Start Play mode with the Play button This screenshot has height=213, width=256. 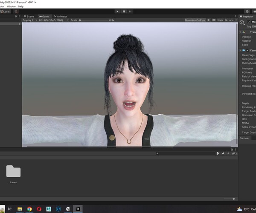pos(117,12)
